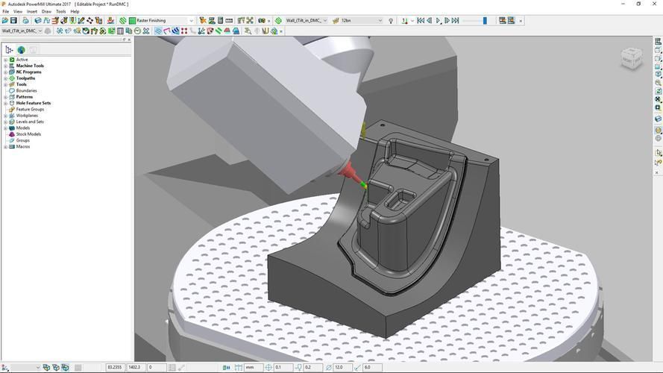Click the red four-point pattern toolbar icon
This screenshot has width=663, height=373.
click(x=184, y=31)
